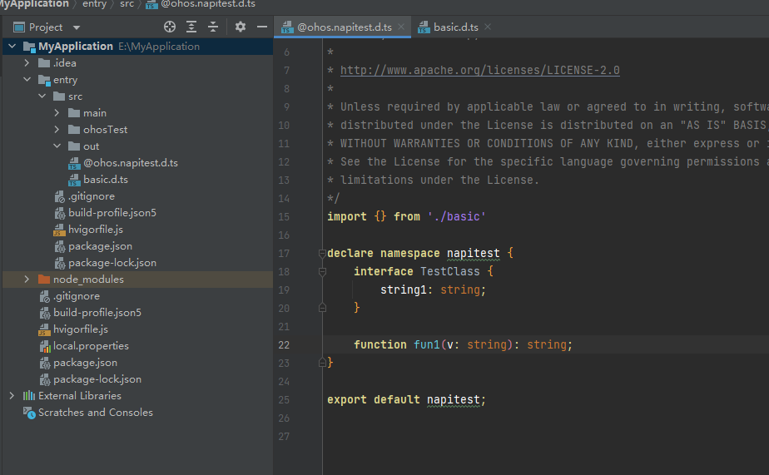Open the Apache license URL link
Image resolution: width=769 pixels, height=475 pixels.
[479, 71]
